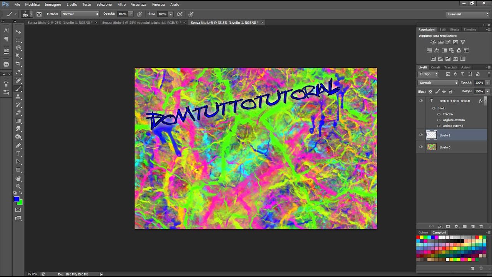Switch to the Canali tab

tap(435, 67)
